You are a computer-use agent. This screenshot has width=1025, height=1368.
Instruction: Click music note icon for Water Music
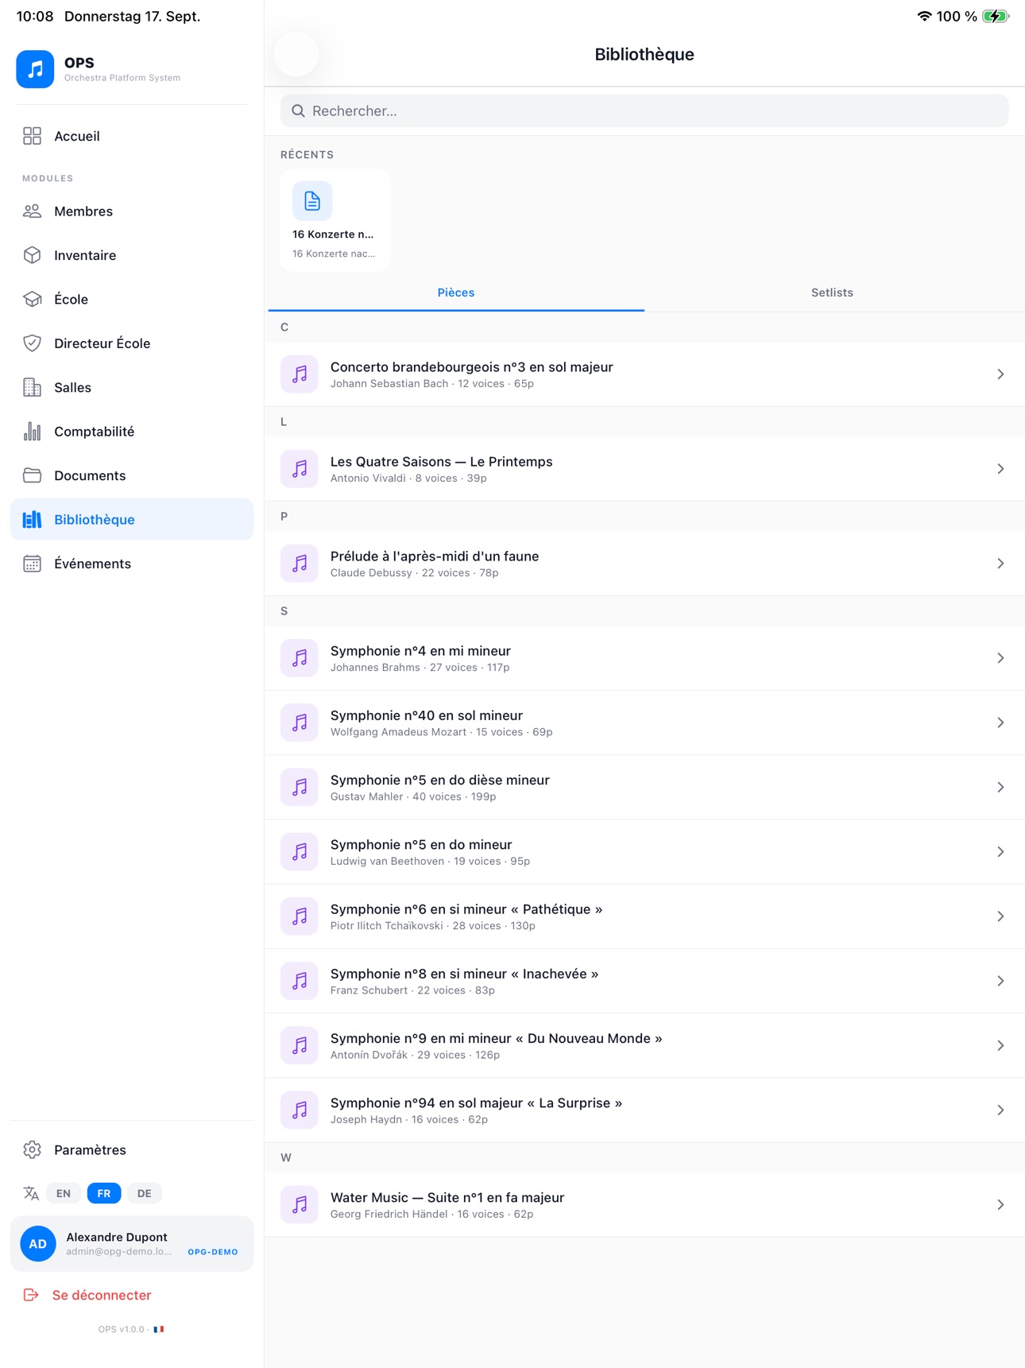point(300,1205)
